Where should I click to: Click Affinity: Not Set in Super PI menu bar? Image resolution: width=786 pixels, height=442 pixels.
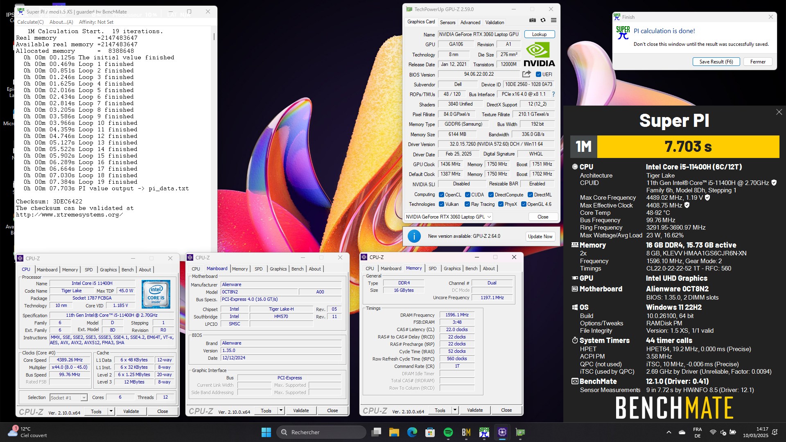[96, 22]
